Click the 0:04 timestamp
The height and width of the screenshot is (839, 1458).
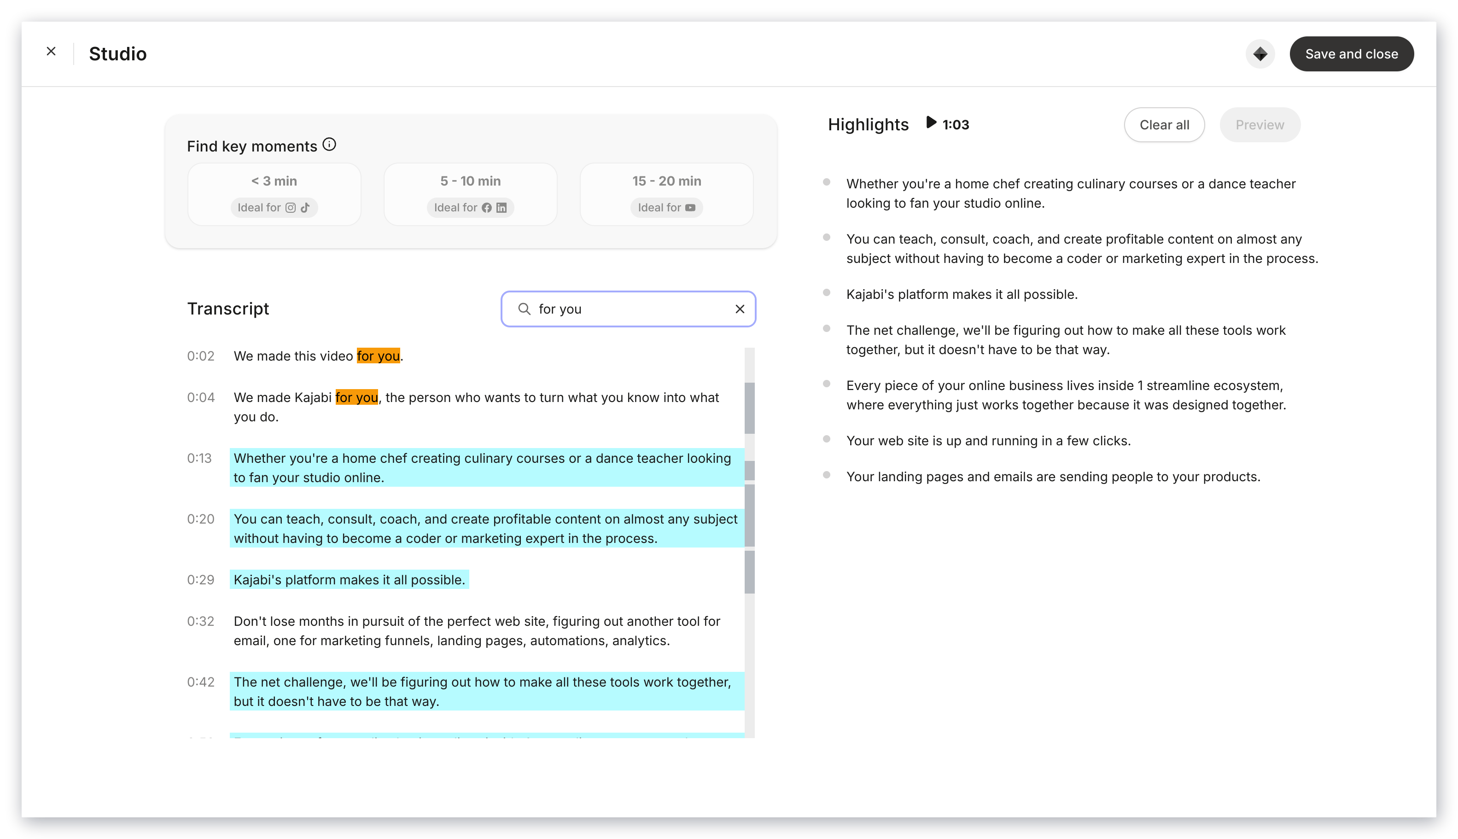point(200,397)
